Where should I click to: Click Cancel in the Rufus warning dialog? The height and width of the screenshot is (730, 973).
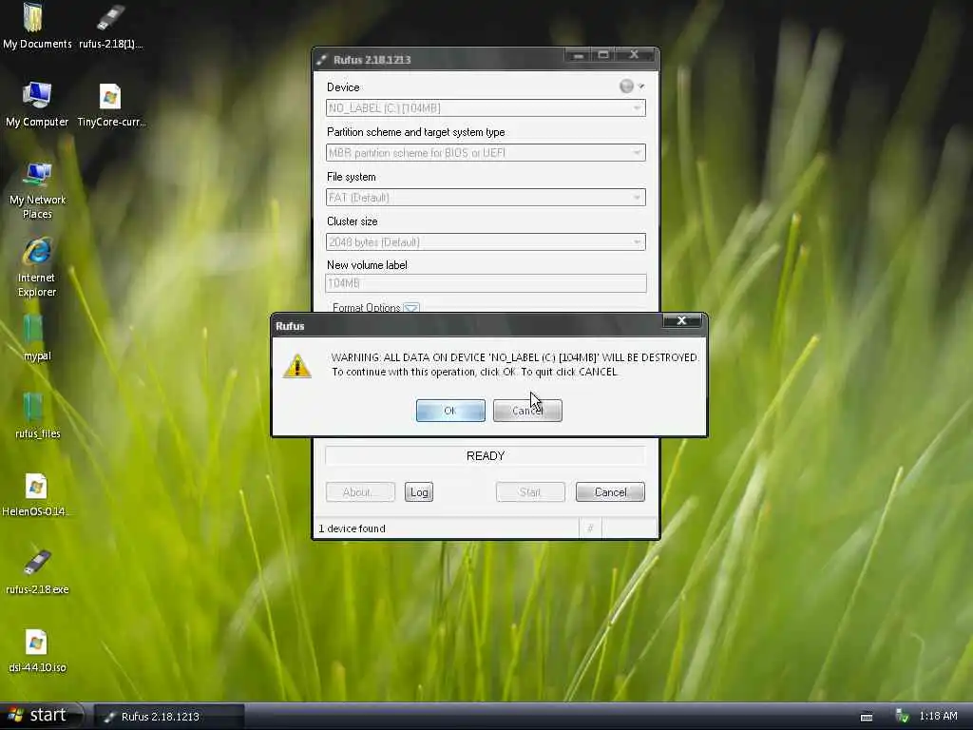pos(527,411)
